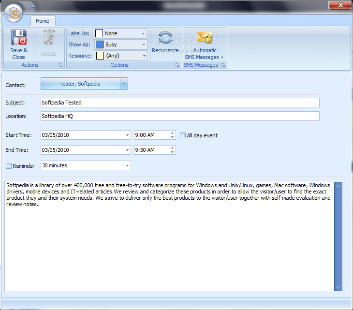Viewport: 353px width, 310px height.
Task: Increase the End Time with up spinner
Action: (x=172, y=148)
